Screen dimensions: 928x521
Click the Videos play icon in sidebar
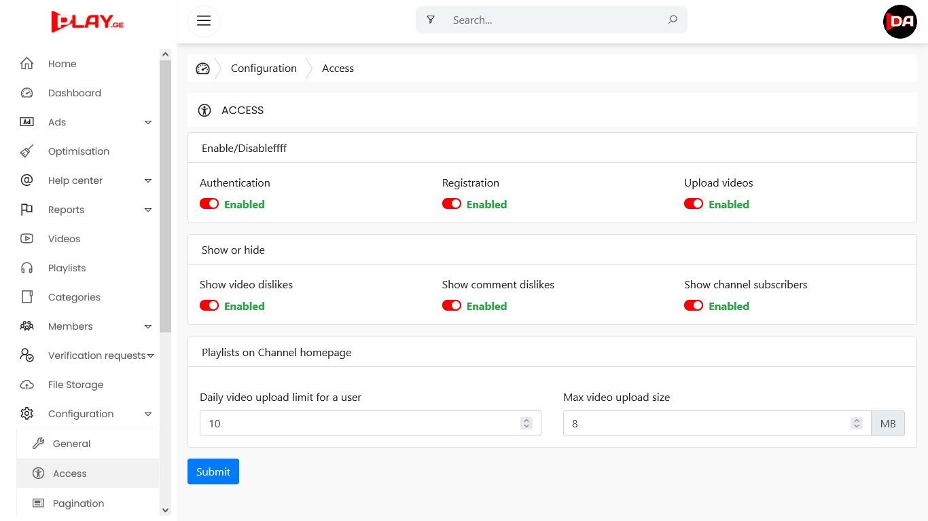26,239
